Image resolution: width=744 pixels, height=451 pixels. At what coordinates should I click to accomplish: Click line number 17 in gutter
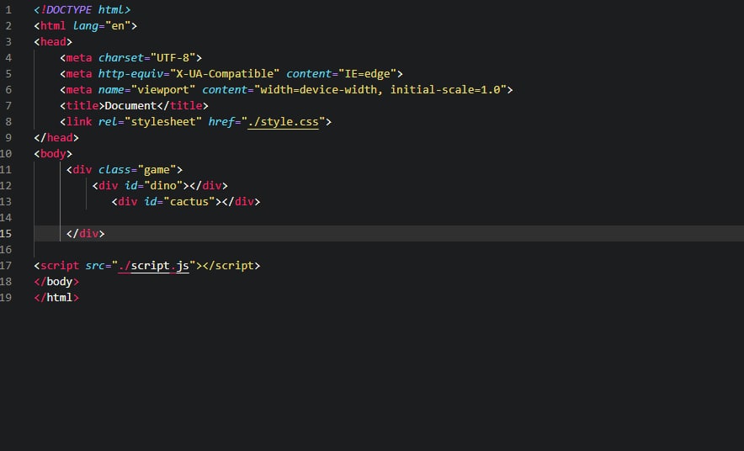6,266
